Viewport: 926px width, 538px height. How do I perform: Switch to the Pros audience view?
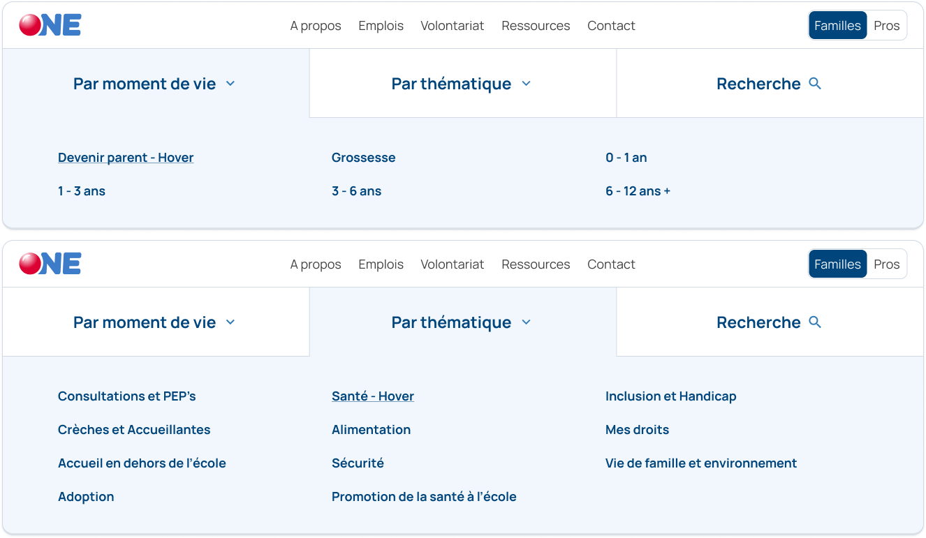point(887,25)
